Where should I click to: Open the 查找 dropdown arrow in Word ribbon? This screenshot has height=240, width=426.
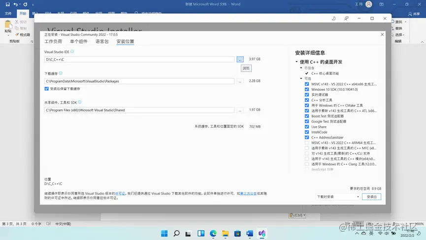[406, 22]
